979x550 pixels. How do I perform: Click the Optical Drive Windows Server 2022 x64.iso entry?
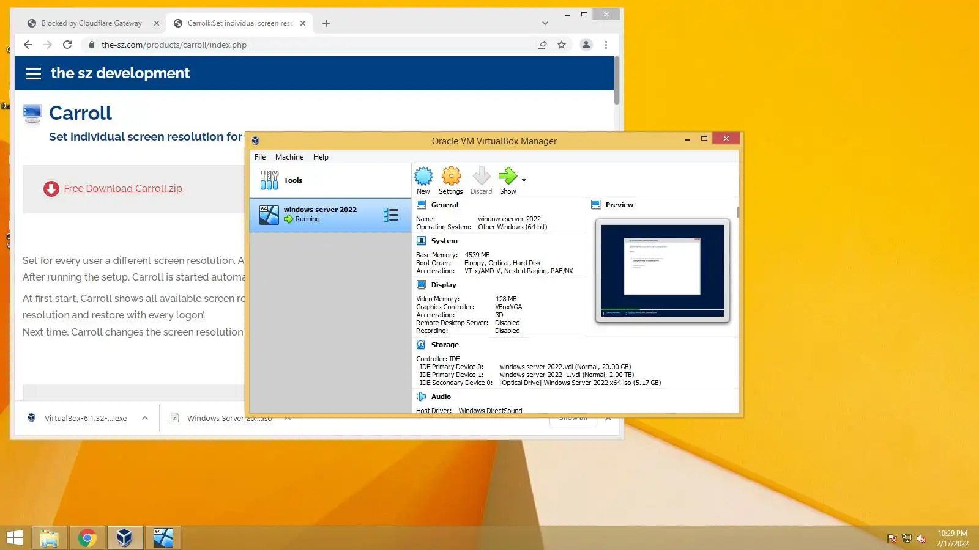[x=580, y=383]
